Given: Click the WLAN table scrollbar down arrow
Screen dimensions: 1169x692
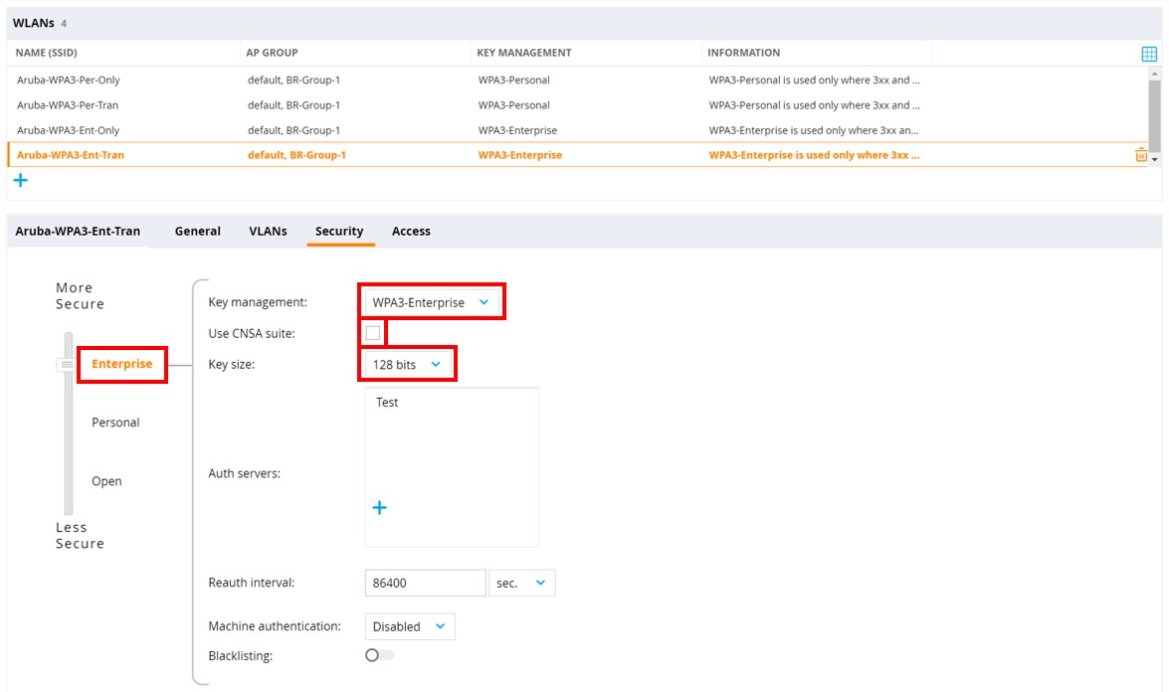Looking at the screenshot, I should (1155, 159).
